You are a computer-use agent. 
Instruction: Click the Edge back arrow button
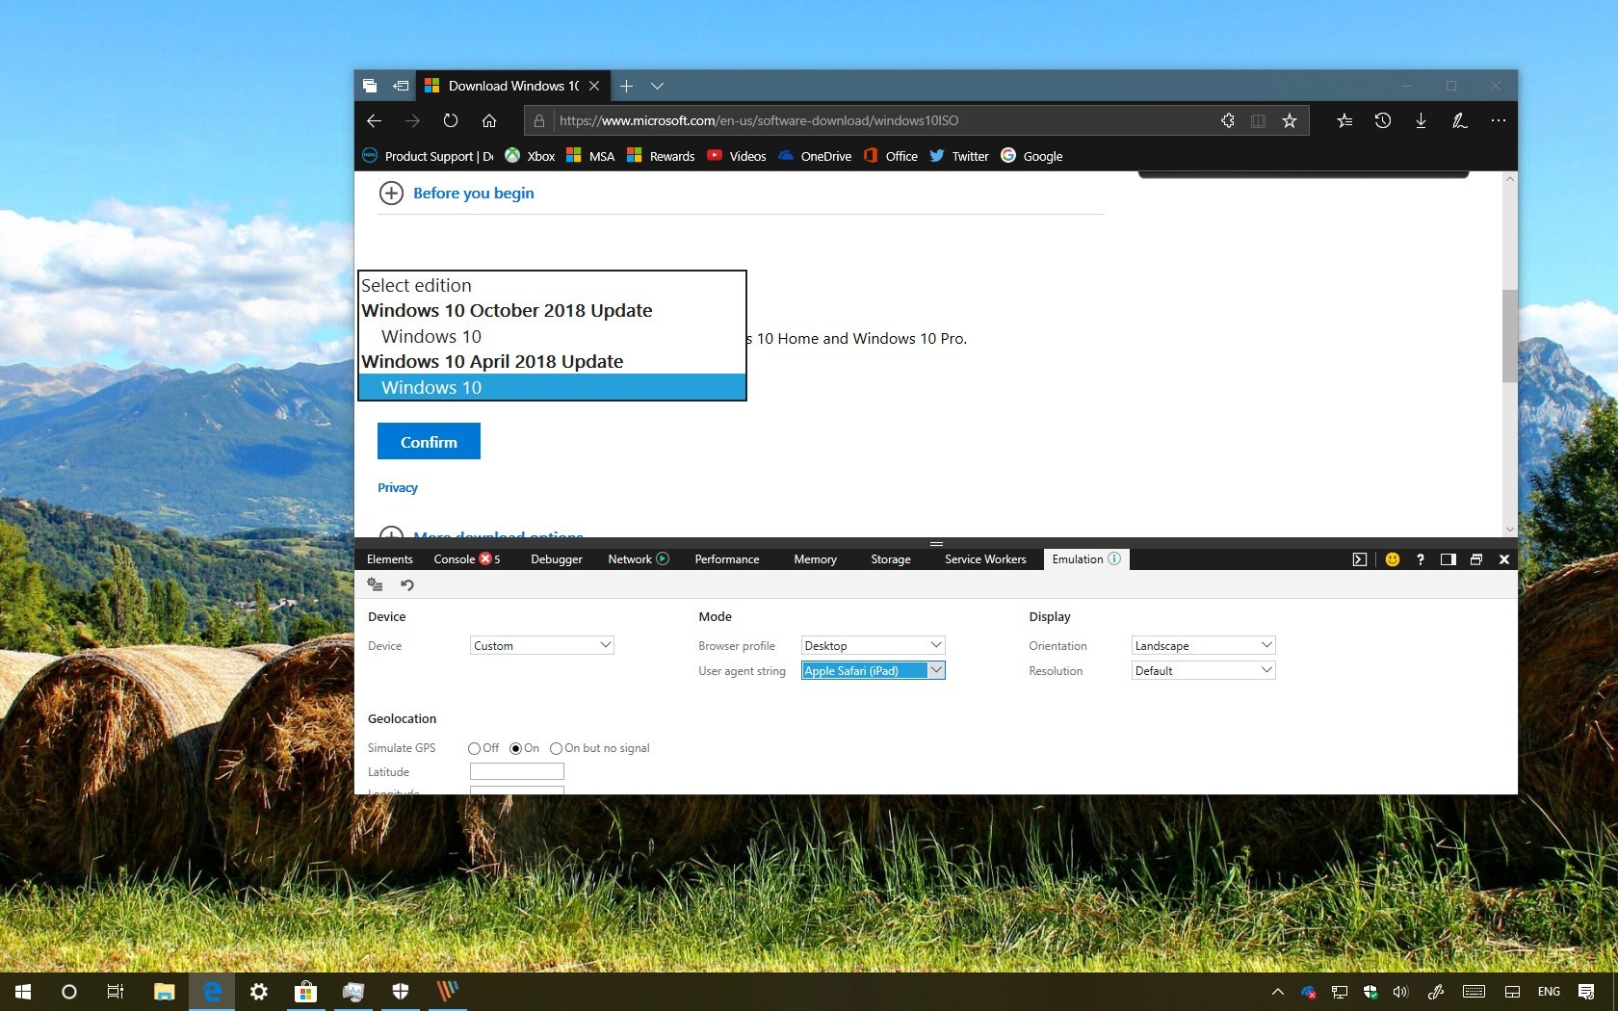[374, 120]
